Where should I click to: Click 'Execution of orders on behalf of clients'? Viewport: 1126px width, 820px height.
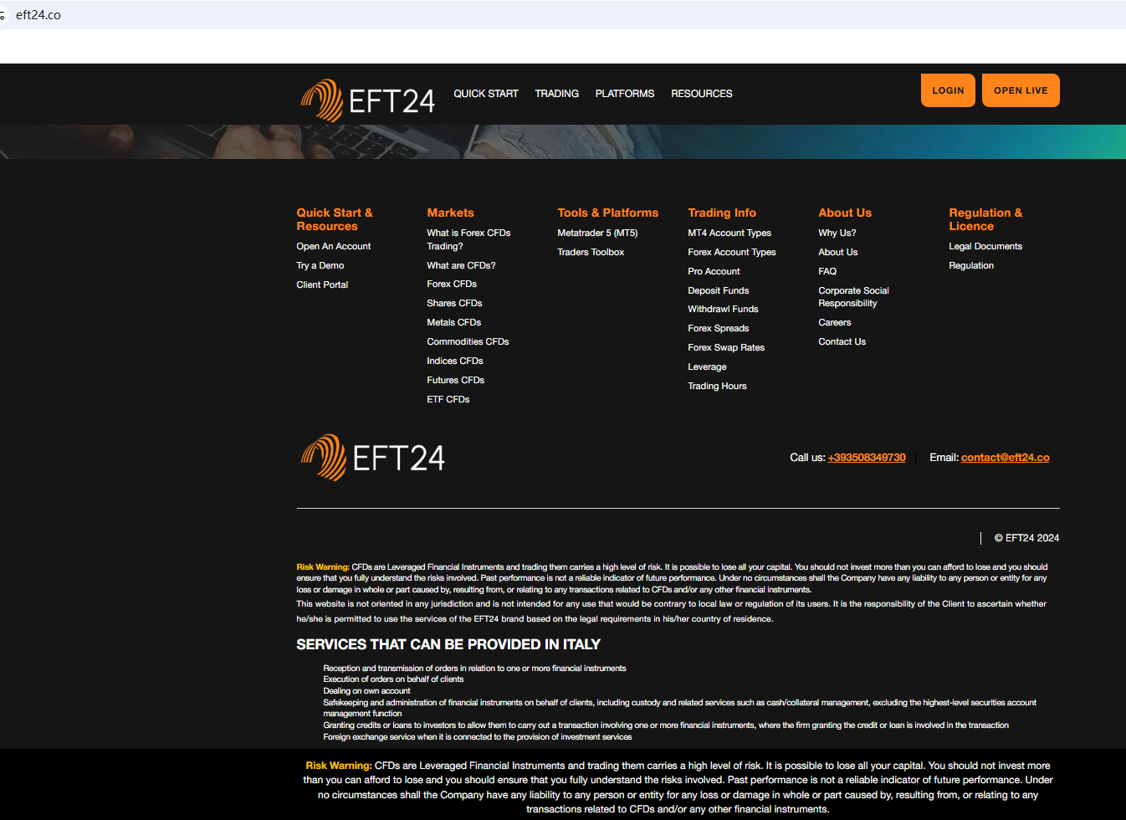(x=393, y=679)
